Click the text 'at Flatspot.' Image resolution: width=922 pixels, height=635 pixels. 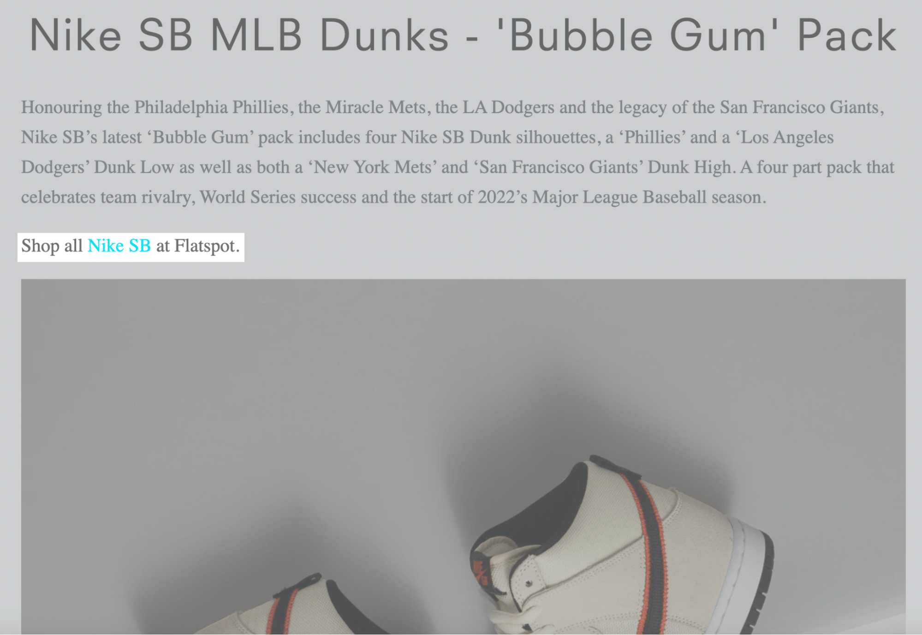(198, 246)
